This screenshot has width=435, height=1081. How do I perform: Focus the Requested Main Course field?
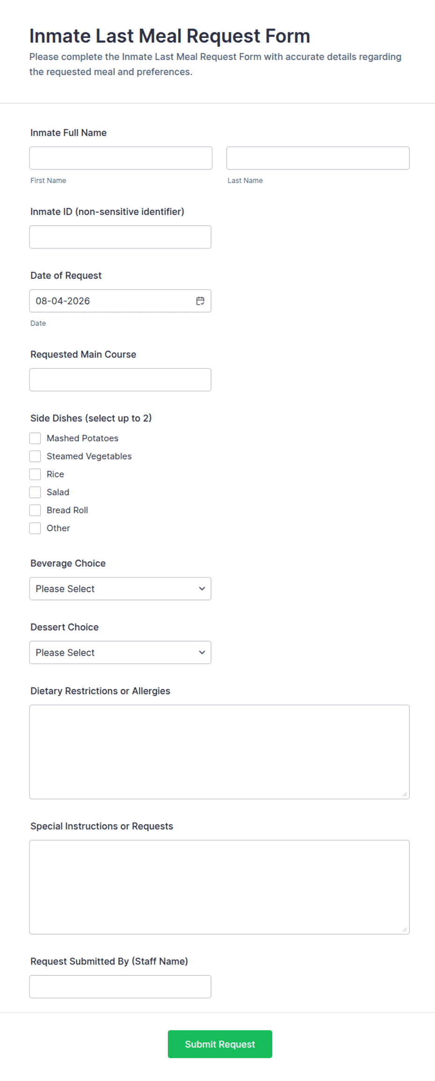point(120,380)
